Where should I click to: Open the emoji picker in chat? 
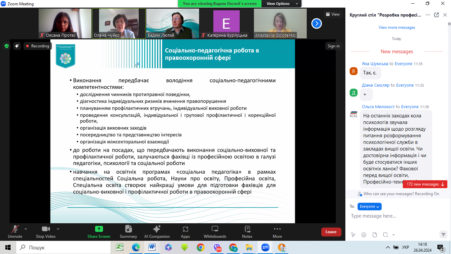point(364,235)
